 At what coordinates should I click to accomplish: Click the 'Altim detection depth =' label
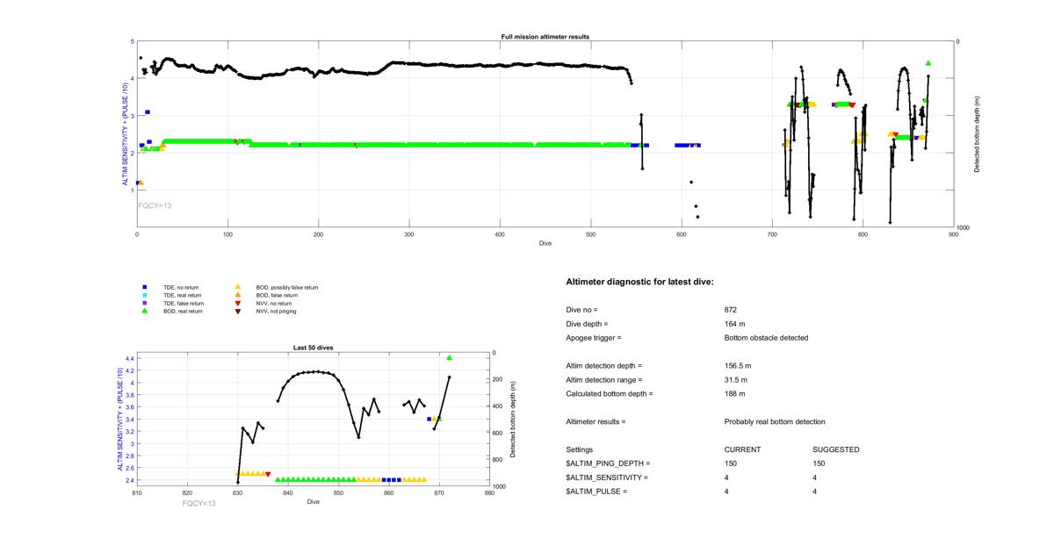point(604,365)
